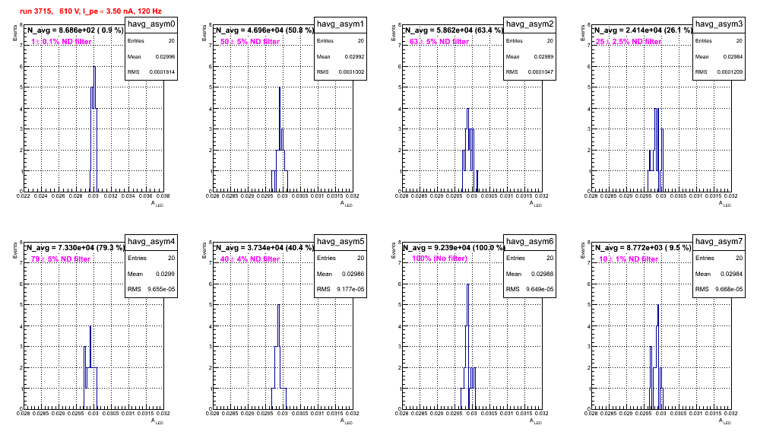Click the 10± 1% ND filter label
This screenshot has height=435, width=757.
629,259
